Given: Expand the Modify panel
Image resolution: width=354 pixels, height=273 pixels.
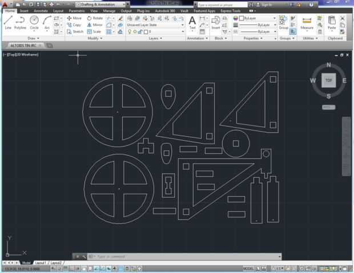Looking at the screenshot, I should 95,38.
